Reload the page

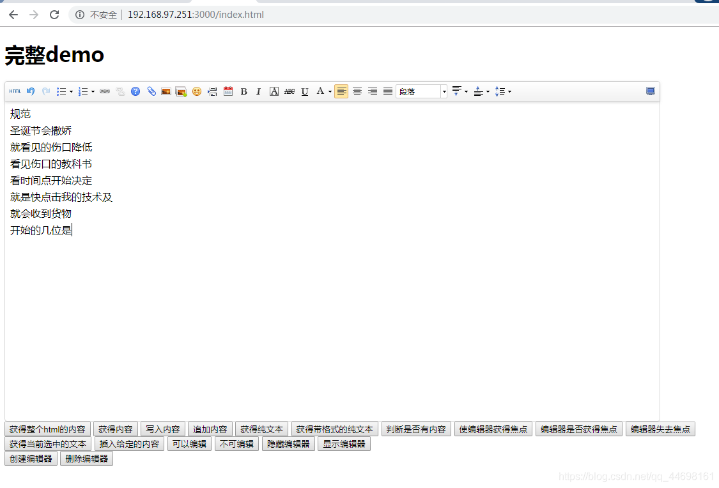pyautogui.click(x=54, y=15)
